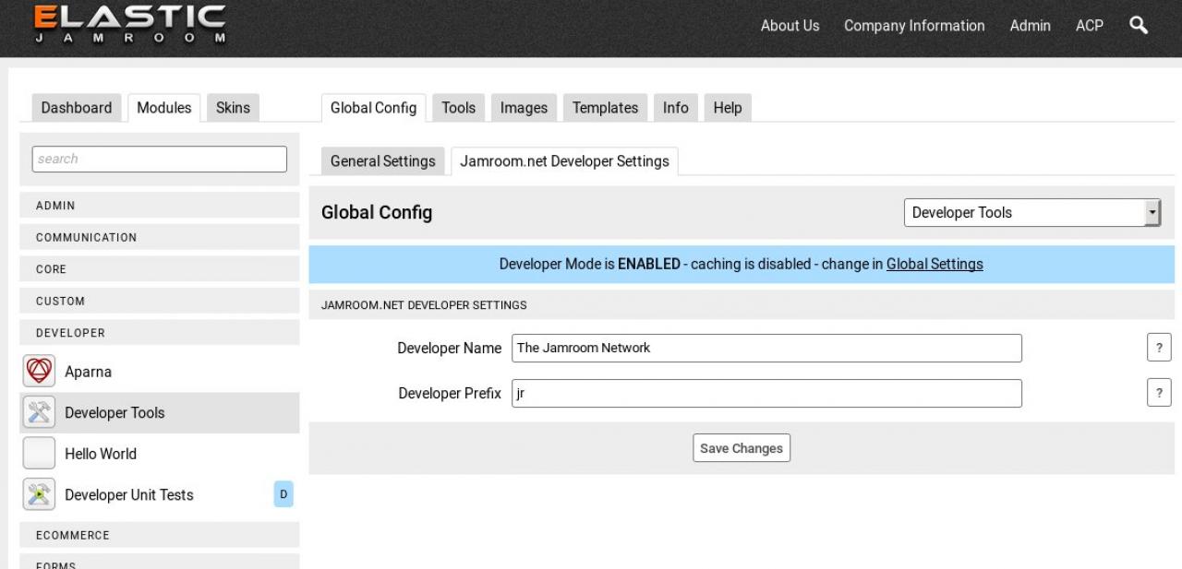The height and width of the screenshot is (569, 1182).
Task: Switch to the Skins tab
Action: [233, 107]
